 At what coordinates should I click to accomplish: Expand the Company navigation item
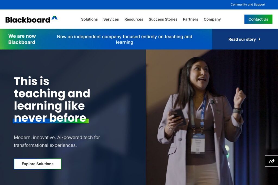tap(212, 19)
